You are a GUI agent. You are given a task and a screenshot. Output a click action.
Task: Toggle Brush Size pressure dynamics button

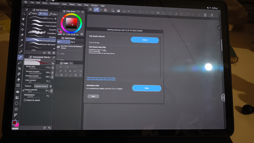[x=53, y=68]
